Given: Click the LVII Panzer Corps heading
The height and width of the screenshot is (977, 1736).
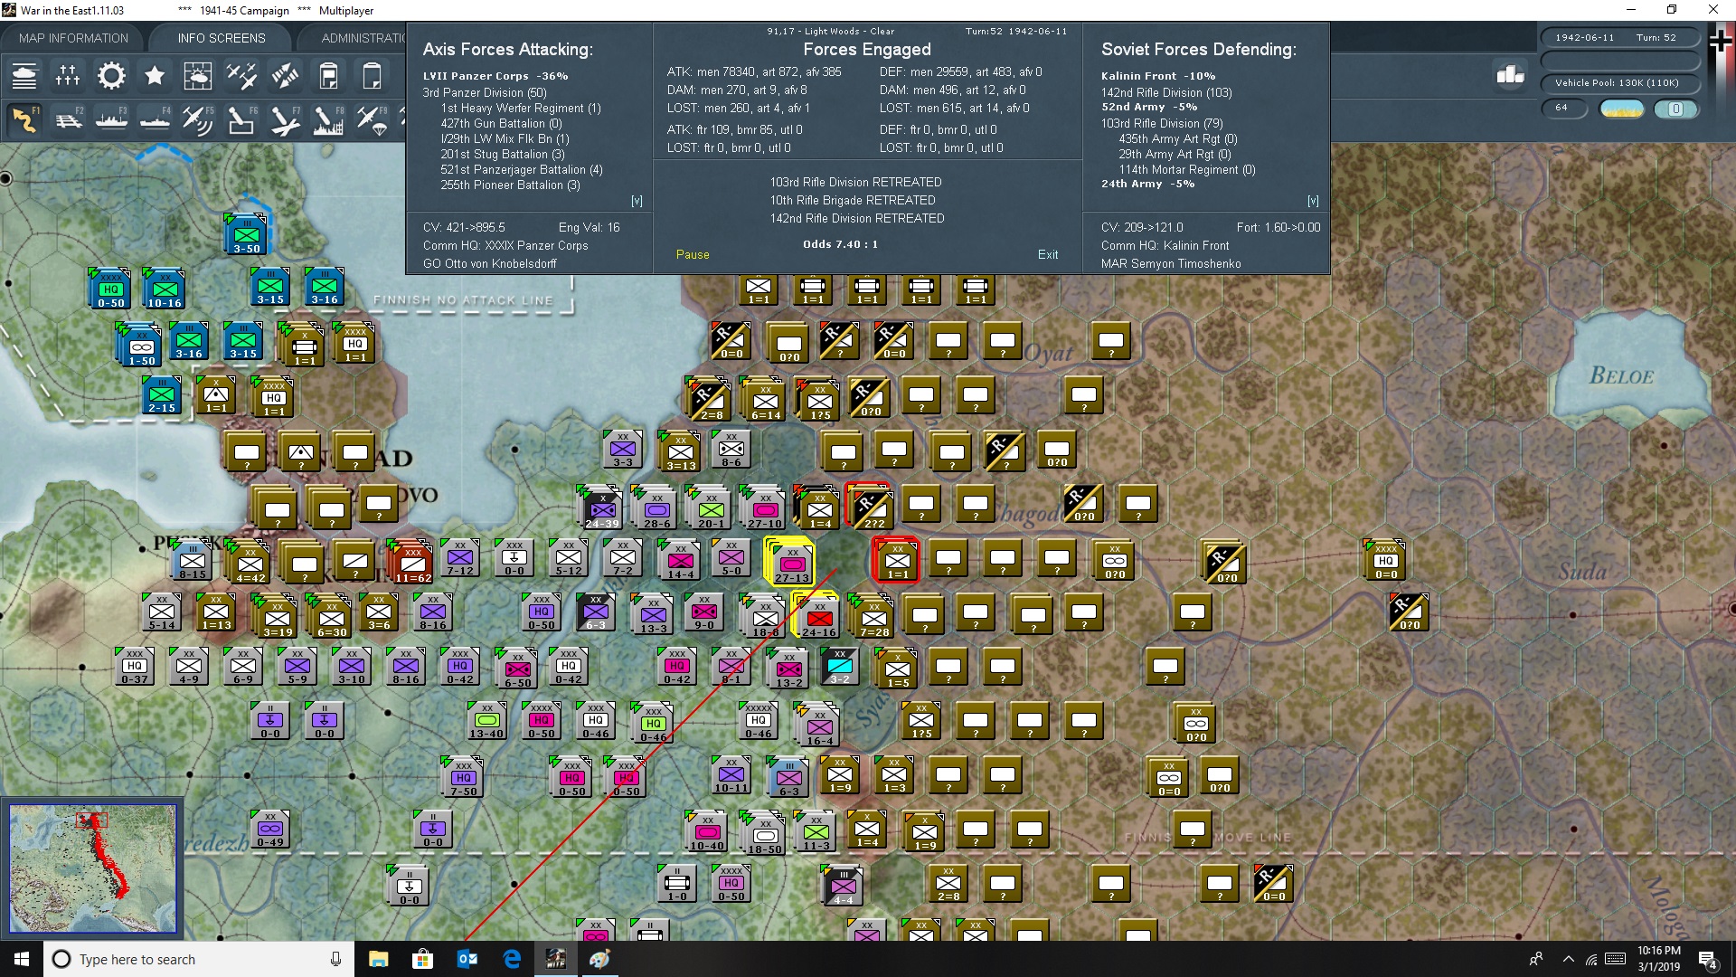Looking at the screenshot, I should (495, 76).
